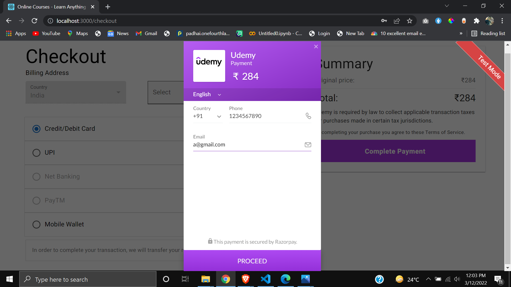Select PayTM payment option
The height and width of the screenshot is (287, 511).
[x=36, y=201]
